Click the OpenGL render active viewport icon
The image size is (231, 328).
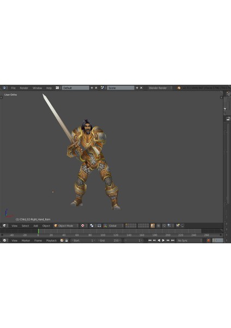(178, 226)
